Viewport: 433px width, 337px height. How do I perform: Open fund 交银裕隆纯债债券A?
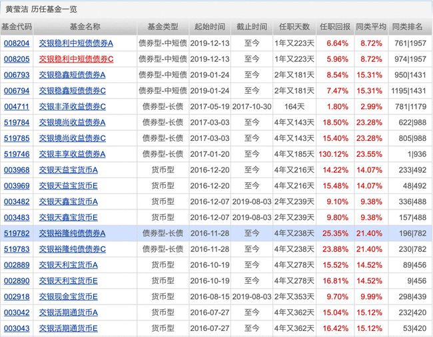72,233
